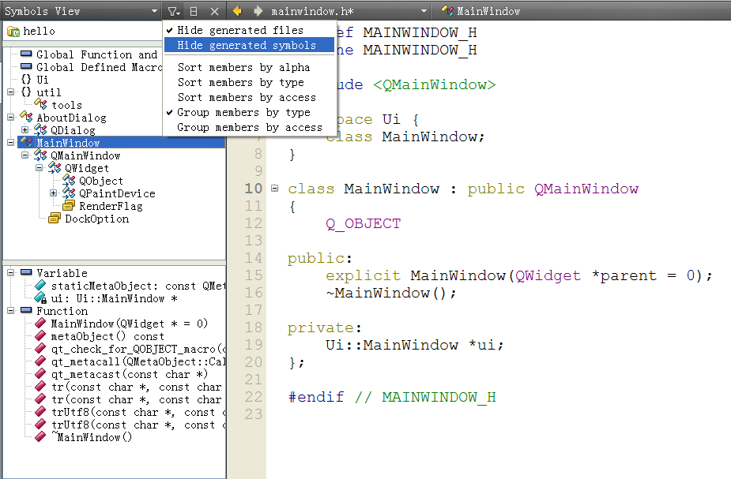Click the filter options funnel icon
Viewport: 731px width, 479px height.
(x=173, y=11)
